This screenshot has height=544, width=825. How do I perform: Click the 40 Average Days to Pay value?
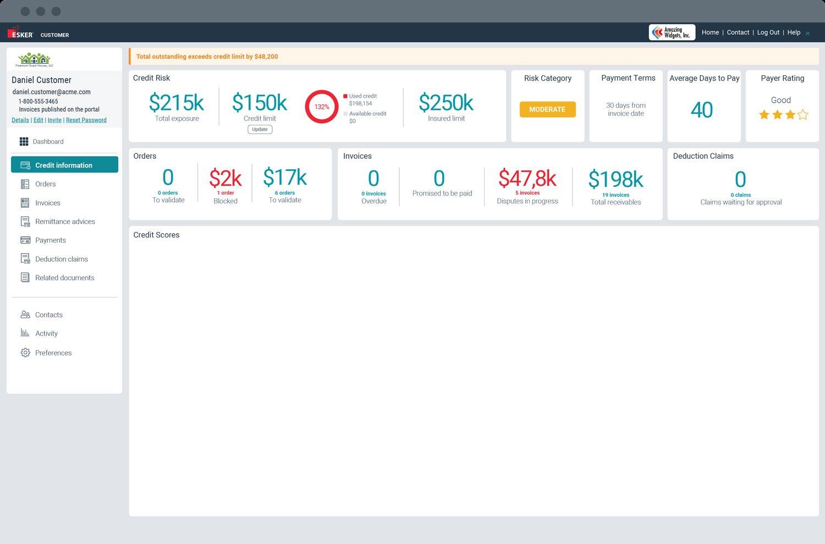click(x=702, y=110)
